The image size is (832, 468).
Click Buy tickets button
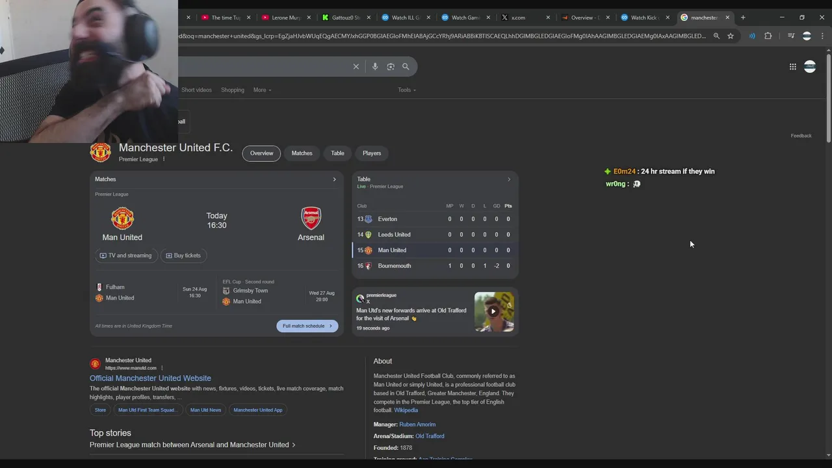click(183, 255)
